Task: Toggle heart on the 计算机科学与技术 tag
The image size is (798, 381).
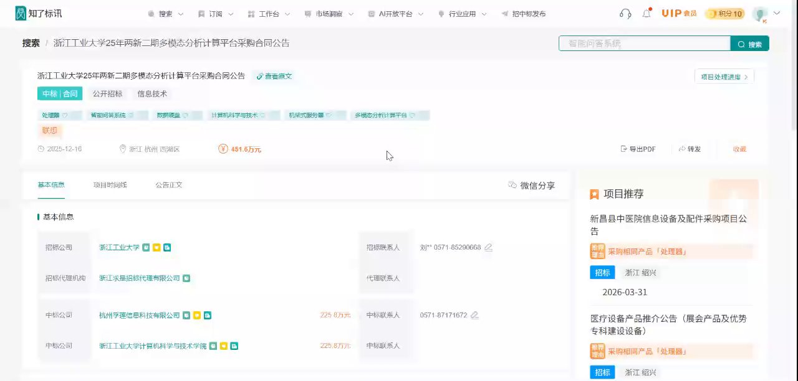Action: pyautogui.click(x=263, y=115)
